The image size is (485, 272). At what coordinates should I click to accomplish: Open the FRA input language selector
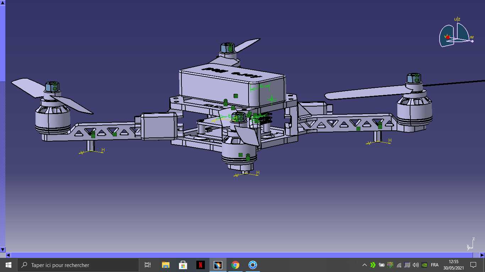435,265
